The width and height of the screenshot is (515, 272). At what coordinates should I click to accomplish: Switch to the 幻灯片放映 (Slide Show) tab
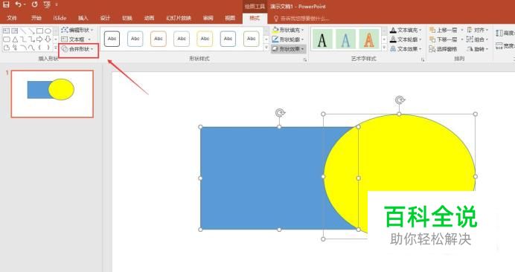click(x=179, y=18)
